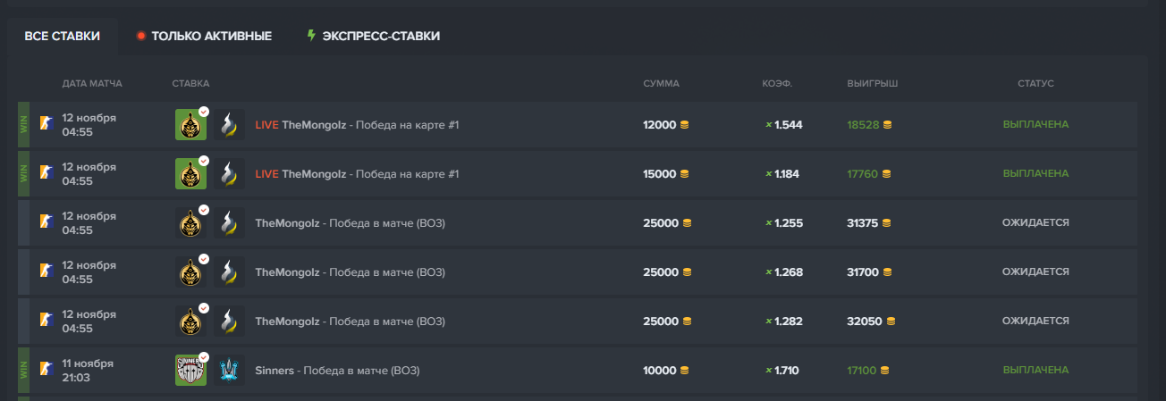Click the coin icon next to 32050 winnings

pos(891,322)
